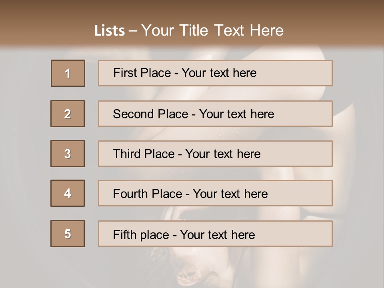
Task: Click the number 1 box
Action: pyautogui.click(x=68, y=73)
